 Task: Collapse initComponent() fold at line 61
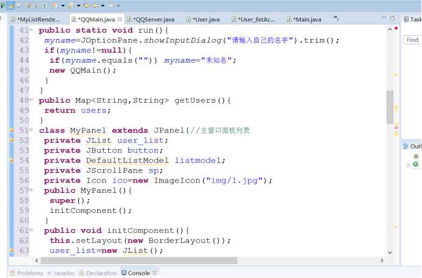pos(31,230)
